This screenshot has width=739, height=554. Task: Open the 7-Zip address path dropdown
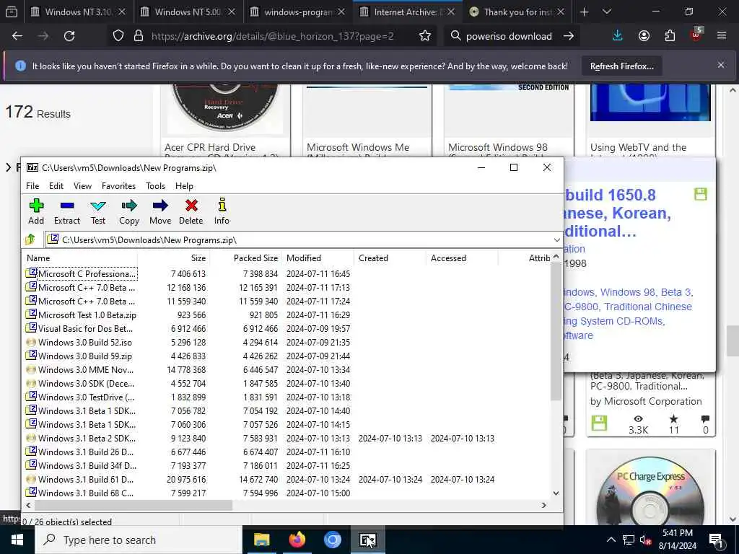556,239
